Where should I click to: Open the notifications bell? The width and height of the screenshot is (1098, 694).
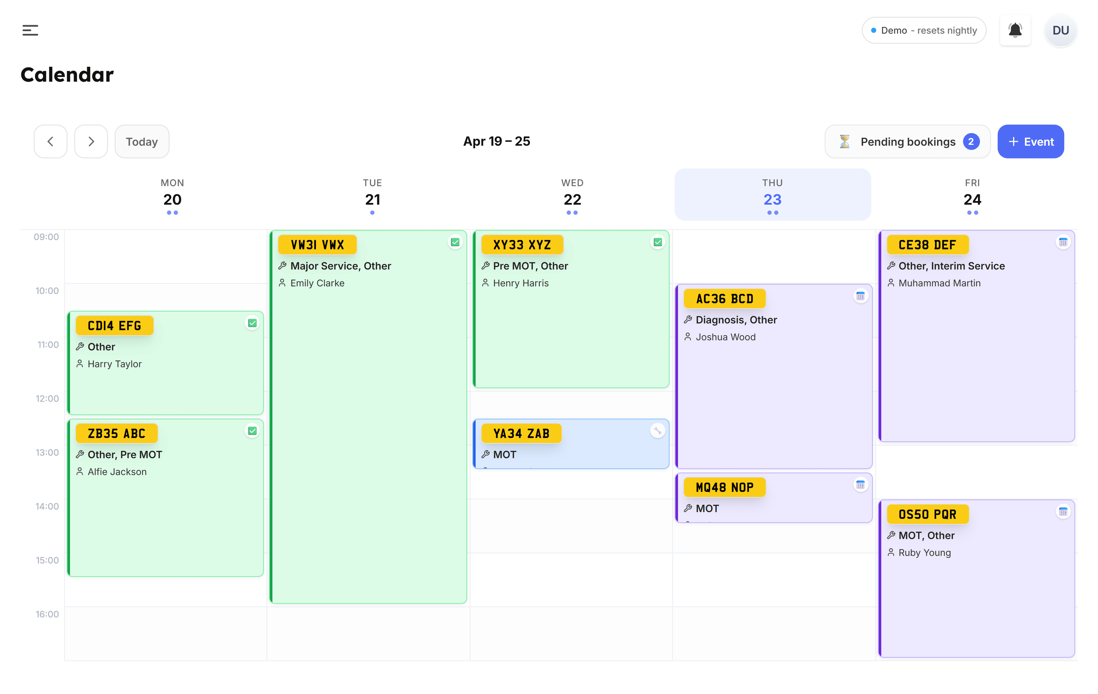point(1015,30)
